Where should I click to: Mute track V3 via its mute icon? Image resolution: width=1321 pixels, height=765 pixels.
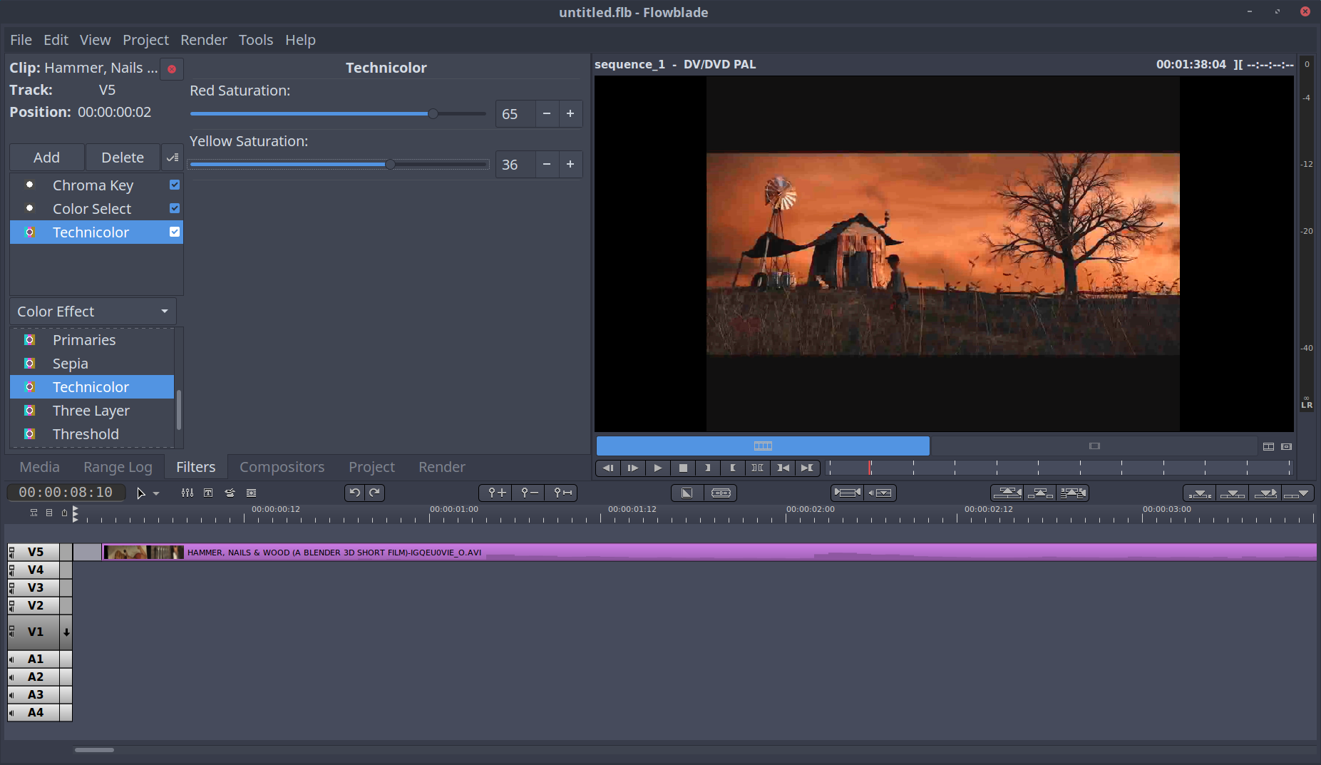pyautogui.click(x=12, y=587)
